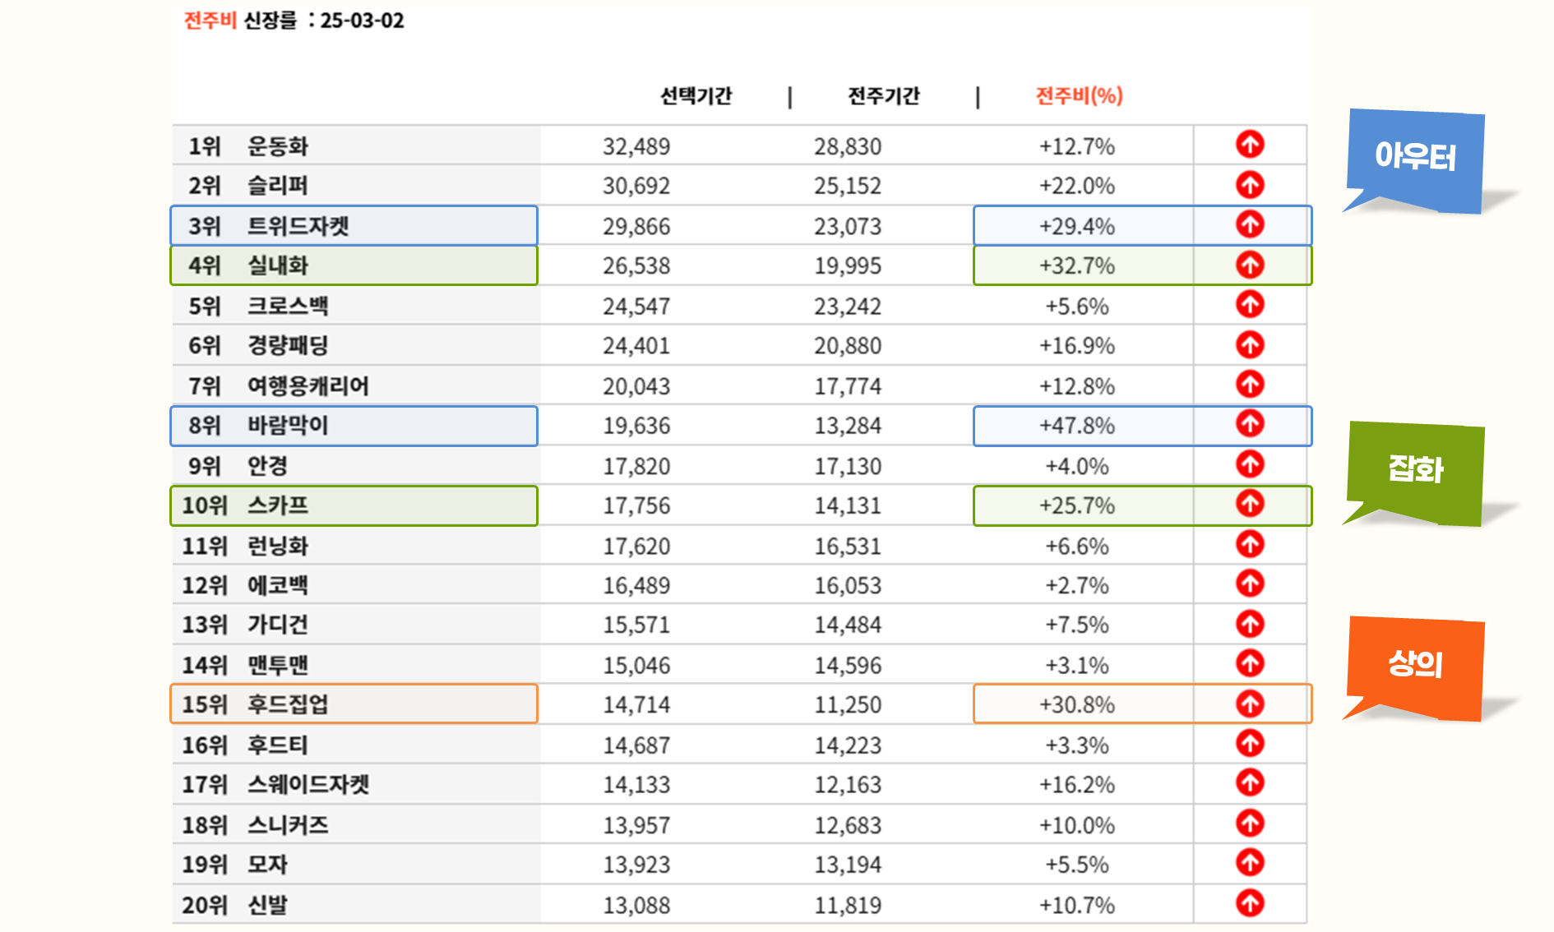Click the red up-arrow icon for 슬리퍼 row
The width and height of the screenshot is (1554, 932).
(x=1250, y=185)
